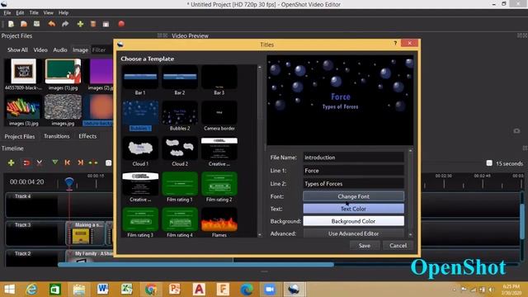Choose the Bubbles 2 title template

(x=180, y=116)
